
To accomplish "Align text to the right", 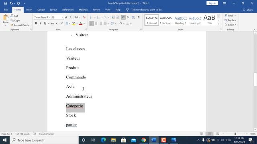I will [101, 23].
